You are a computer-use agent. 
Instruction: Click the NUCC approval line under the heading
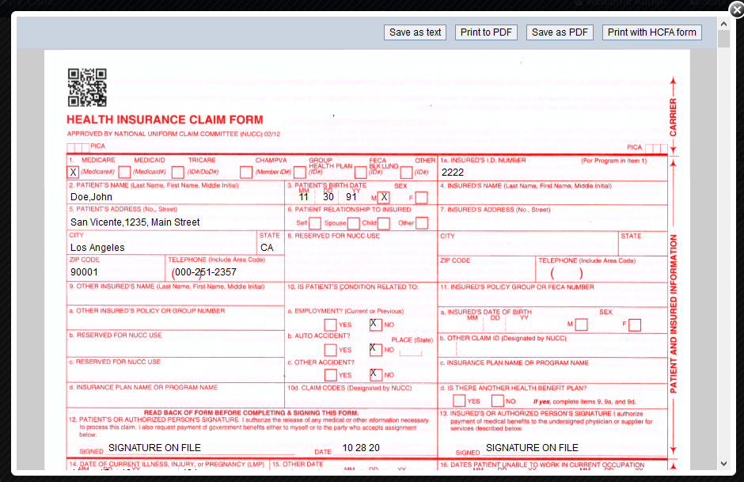[x=173, y=135]
